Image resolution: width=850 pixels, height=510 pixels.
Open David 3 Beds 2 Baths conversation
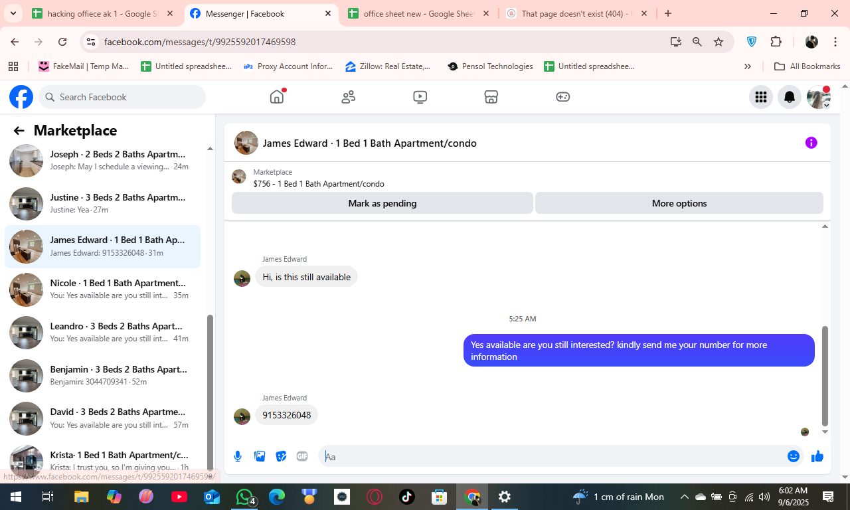pyautogui.click(x=103, y=418)
